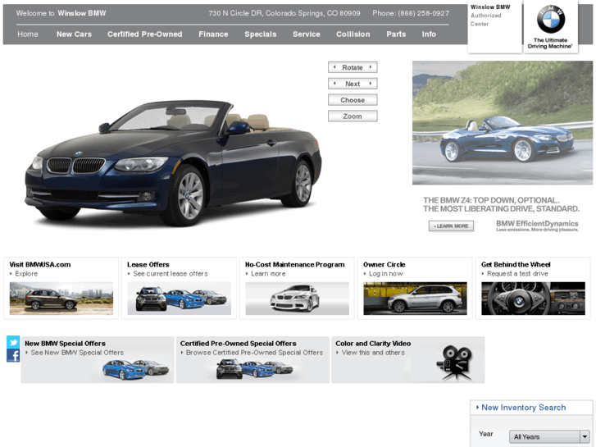Click the New BMW Special Offers heading
Screen dimensions: 596x447
coord(65,343)
